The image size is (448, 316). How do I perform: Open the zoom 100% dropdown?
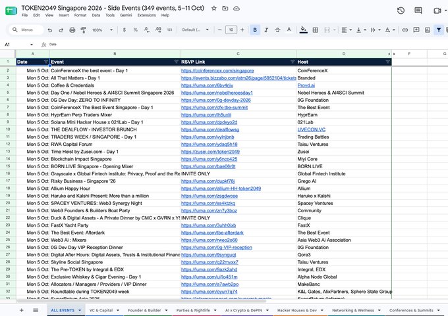coord(102,30)
